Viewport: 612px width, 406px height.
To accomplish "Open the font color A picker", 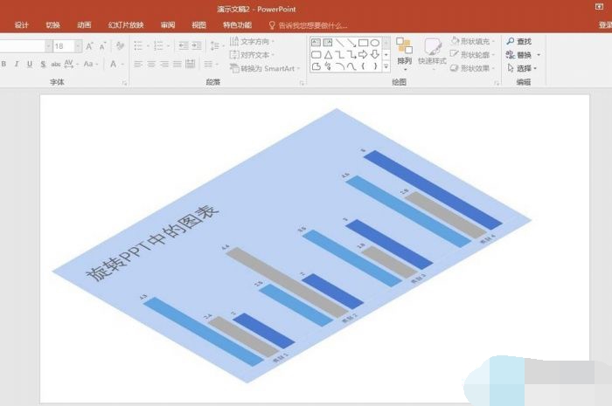I will [114, 64].
